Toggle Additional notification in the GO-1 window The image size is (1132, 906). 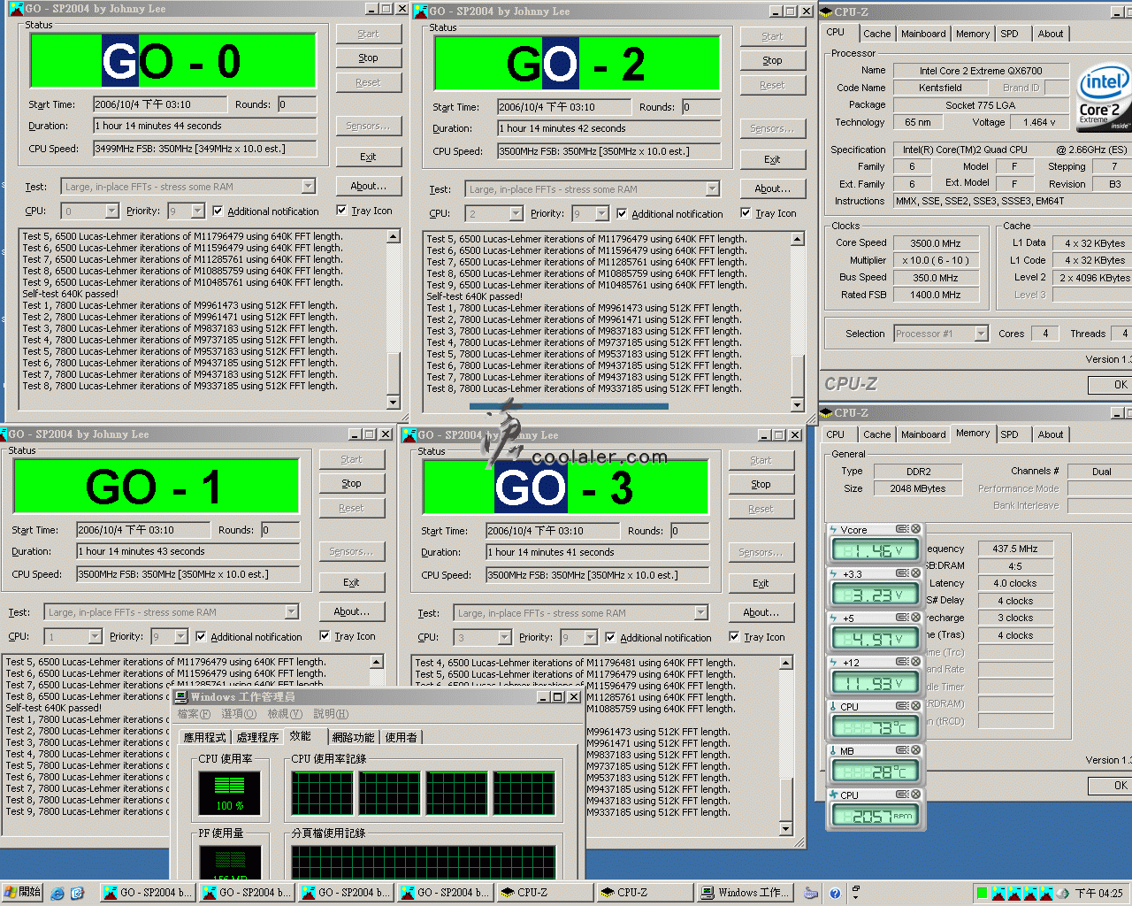[201, 637]
